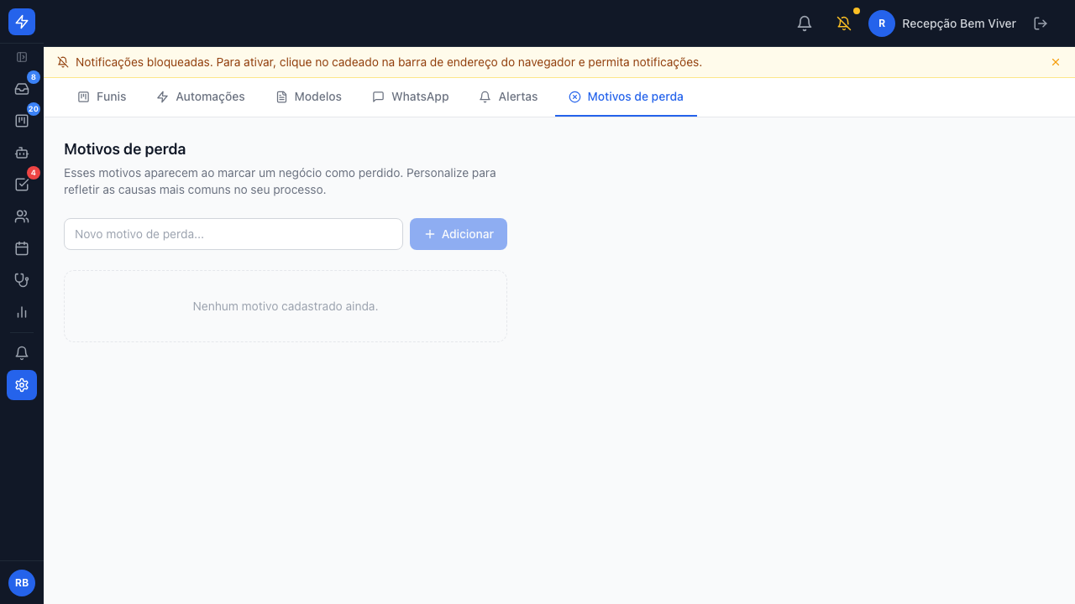Image resolution: width=1075 pixels, height=604 pixels.
Task: Click the Motivos de perda heading
Action: pyautogui.click(x=125, y=149)
